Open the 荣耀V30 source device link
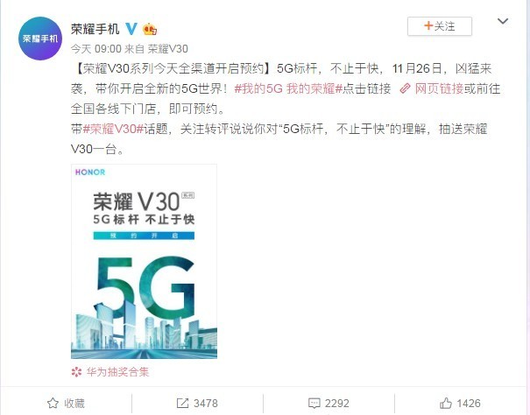Image resolution: width=530 pixels, height=415 pixels. (x=168, y=49)
